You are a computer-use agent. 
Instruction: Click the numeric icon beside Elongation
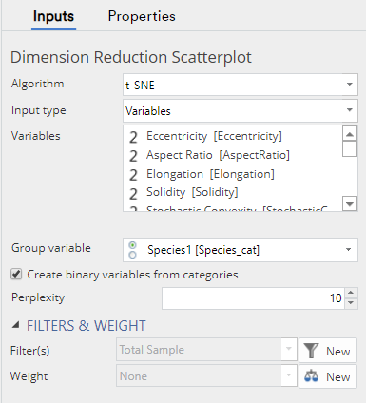[x=133, y=175]
